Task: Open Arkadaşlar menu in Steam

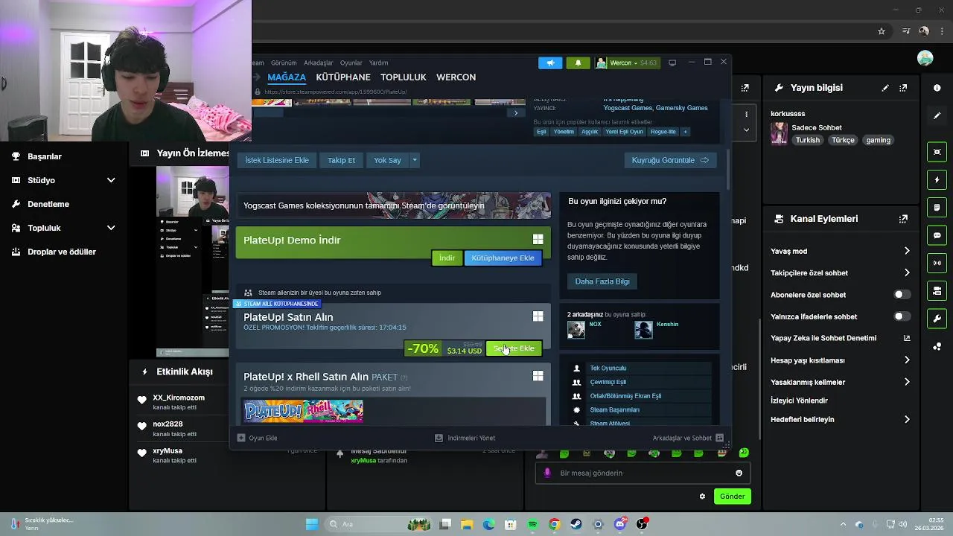Action: (x=319, y=63)
